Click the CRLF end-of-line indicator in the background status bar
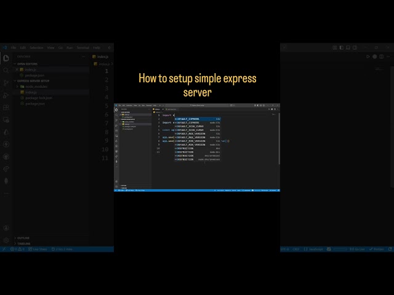394x295 pixels. pyautogui.click(x=296, y=249)
